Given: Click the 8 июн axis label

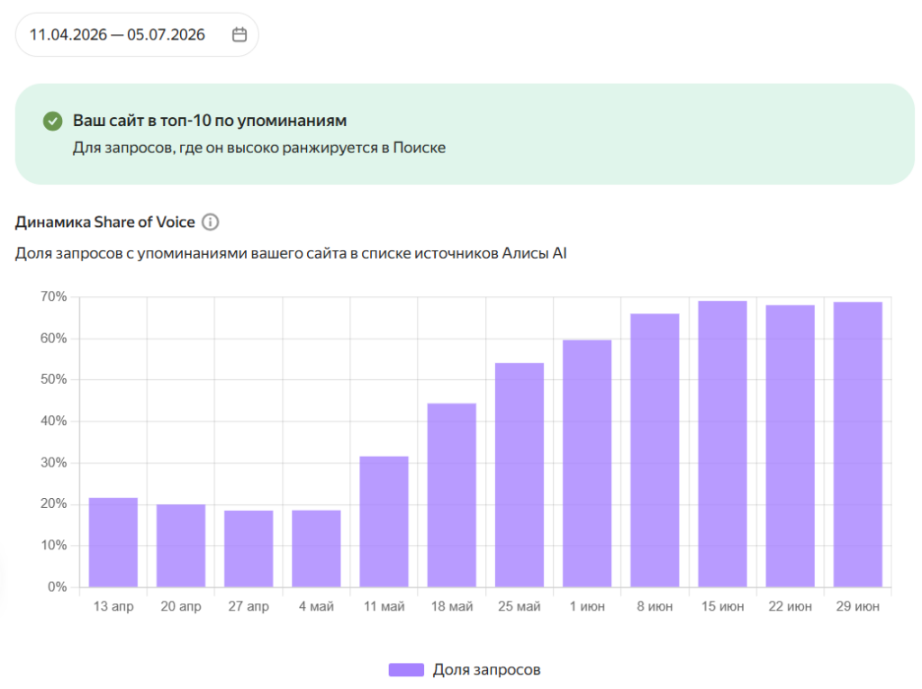Looking at the screenshot, I should coord(655,606).
